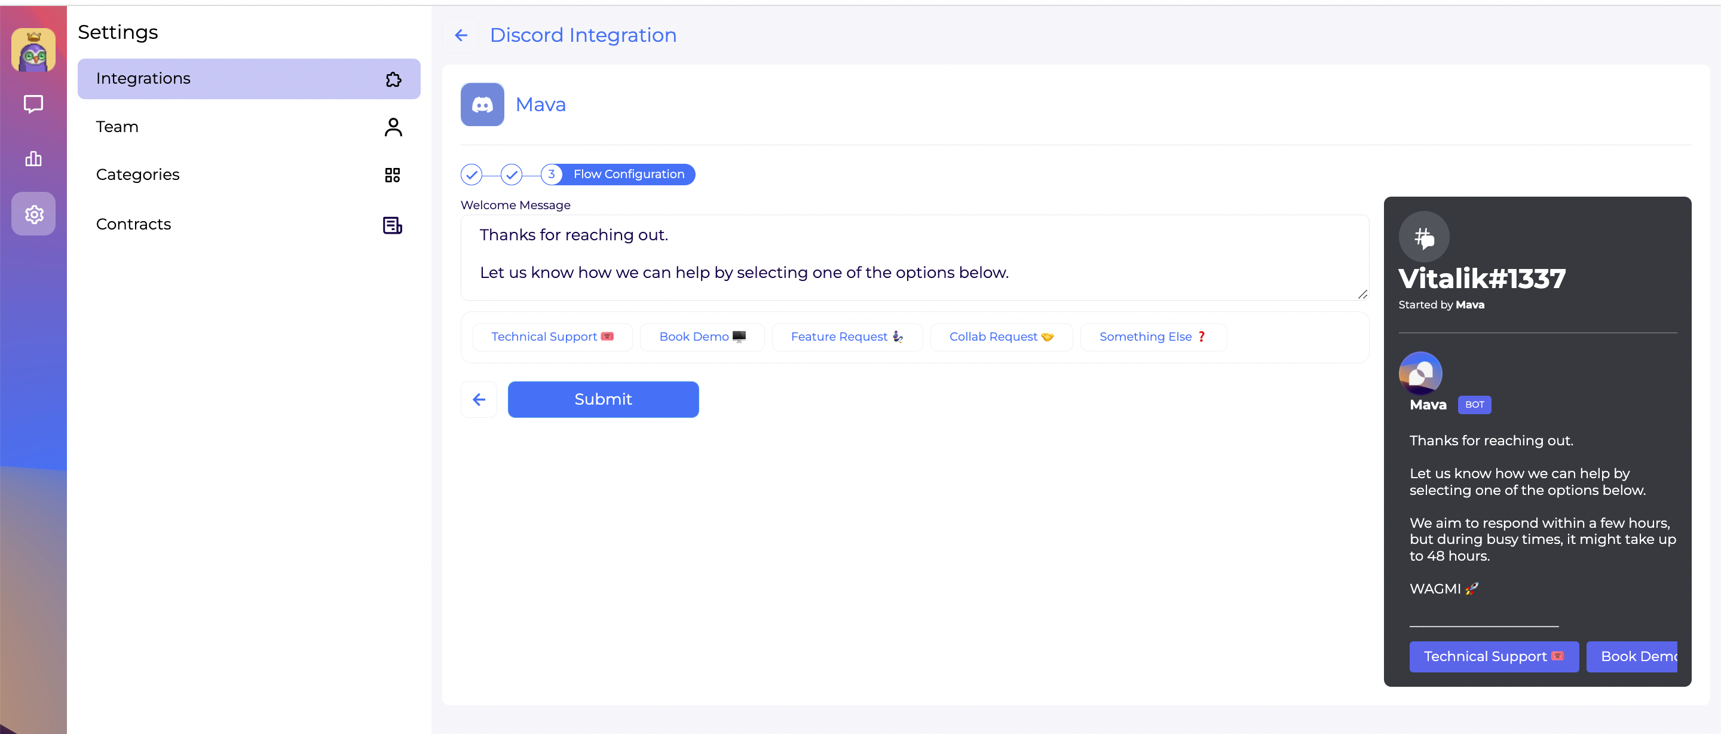This screenshot has height=734, width=1721.
Task: Select the settings gear in the sidebar
Action: click(33, 214)
